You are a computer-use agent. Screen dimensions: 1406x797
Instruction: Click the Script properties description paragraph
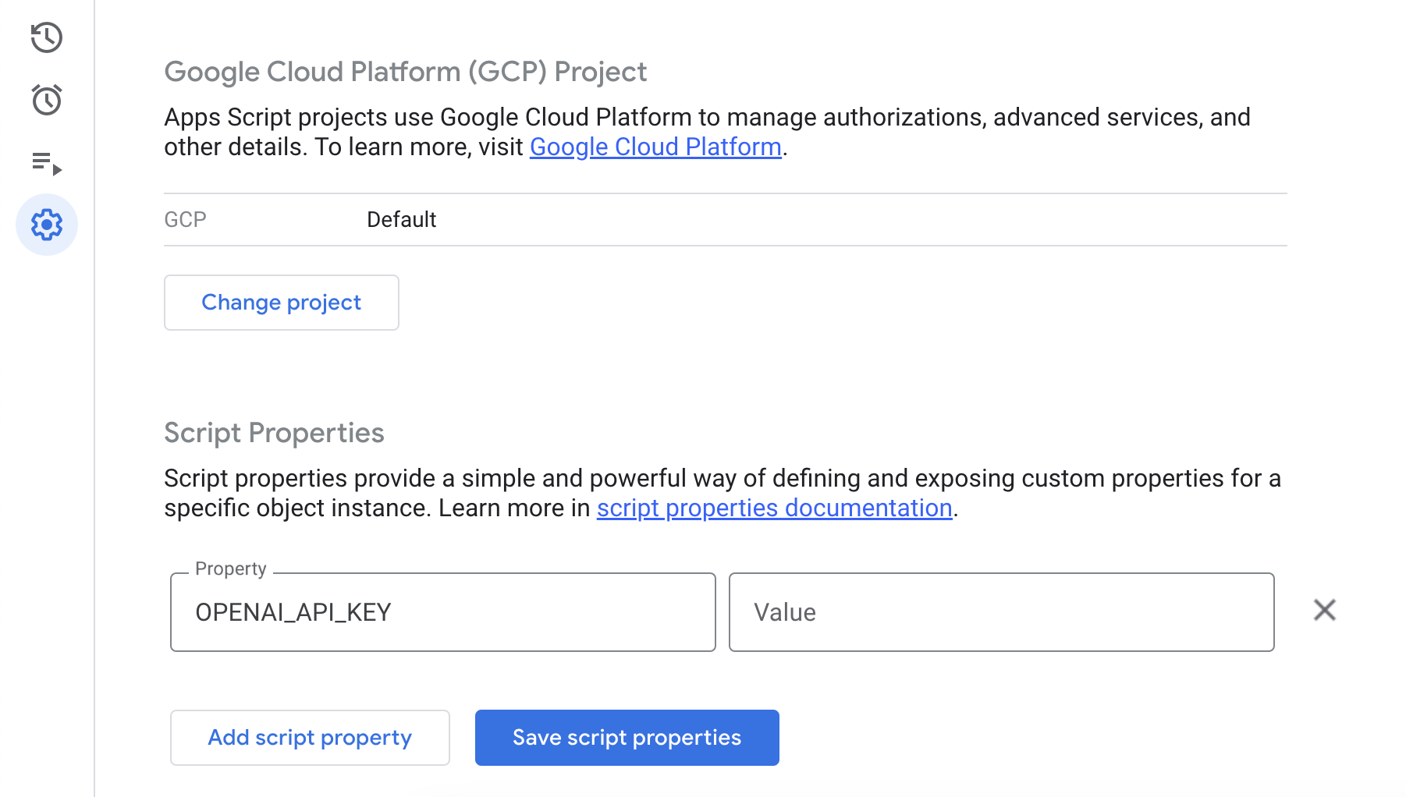[x=723, y=493]
